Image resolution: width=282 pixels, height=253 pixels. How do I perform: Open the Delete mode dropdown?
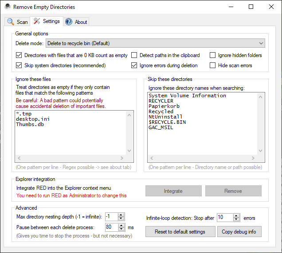click(x=155, y=43)
